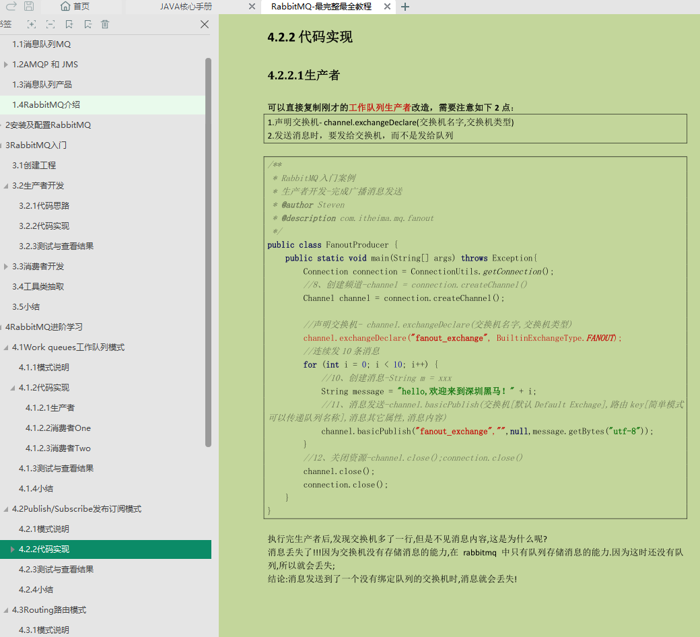This screenshot has height=637, width=700.
Task: Jump to 4RabbitMQ进阶学习
Action: [x=44, y=327]
